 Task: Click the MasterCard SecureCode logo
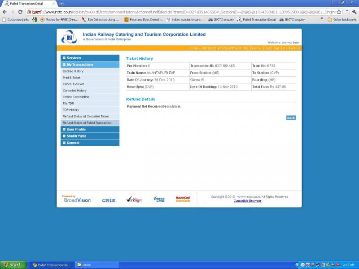pos(183,199)
